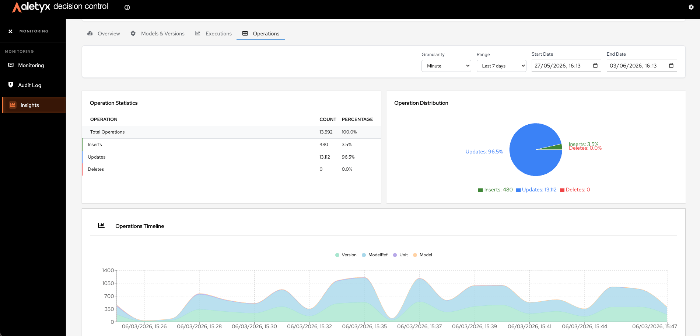700x336 pixels.
Task: Open Monitoring in the sidebar
Action: [x=33, y=65]
